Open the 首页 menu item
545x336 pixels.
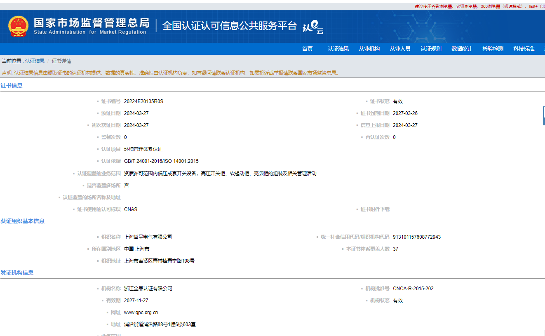click(307, 49)
